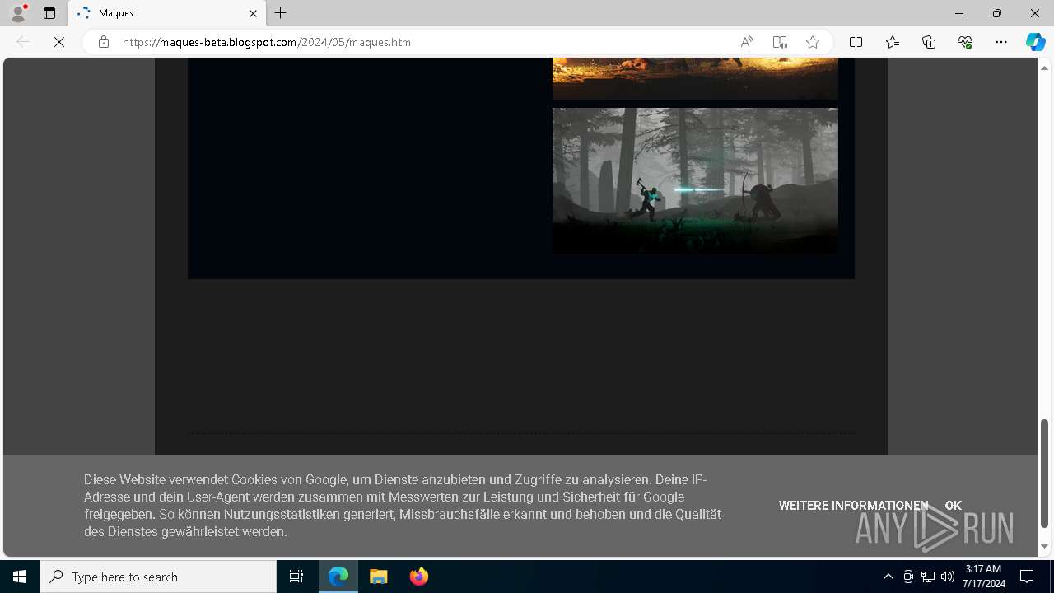
Task: Open Windows Start menu
Action: click(x=20, y=577)
